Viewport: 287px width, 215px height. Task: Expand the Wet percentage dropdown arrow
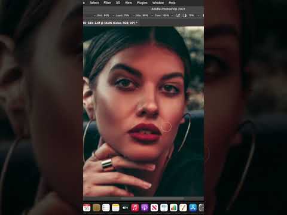114,16
